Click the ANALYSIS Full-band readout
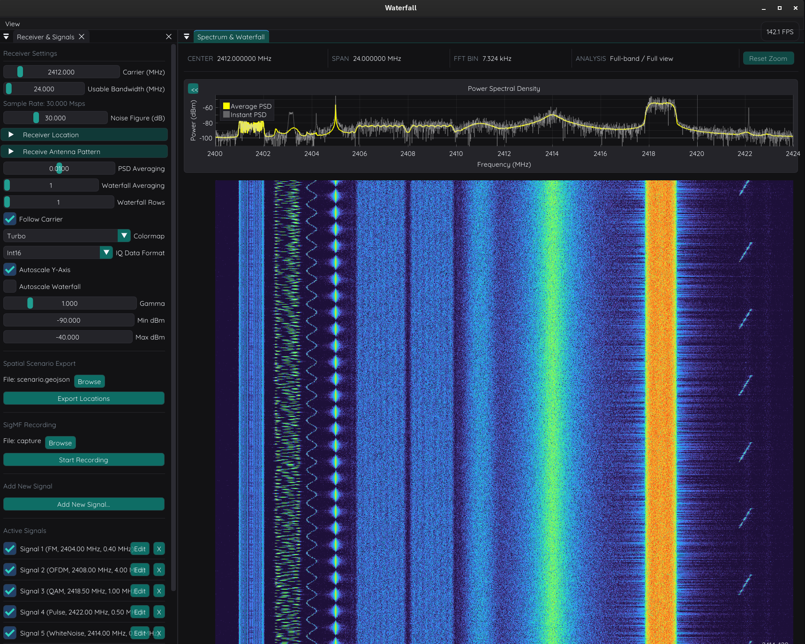805x644 pixels. pos(624,59)
